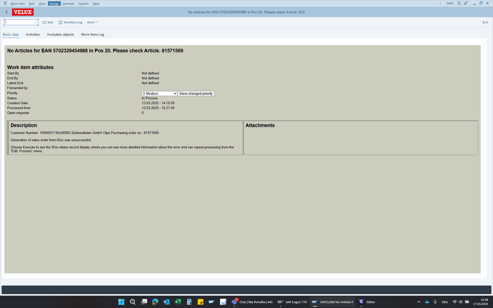
Task: Open the SAP hamburger menu icon
Action: pyautogui.click(x=5, y=3)
